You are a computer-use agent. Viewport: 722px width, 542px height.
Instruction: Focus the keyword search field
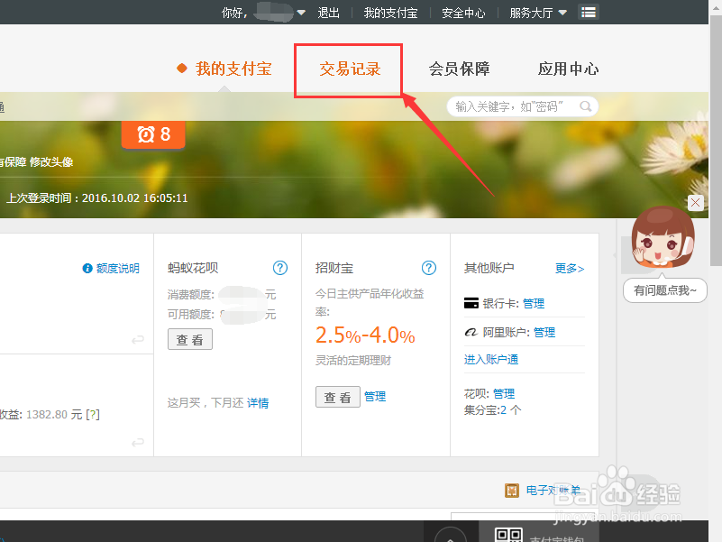[522, 106]
